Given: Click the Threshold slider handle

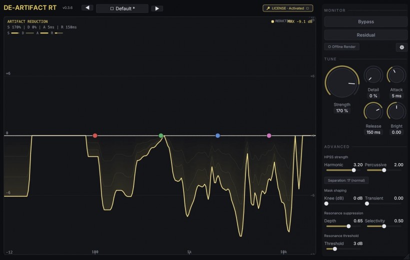Looking at the screenshot, I should click(x=334, y=249).
